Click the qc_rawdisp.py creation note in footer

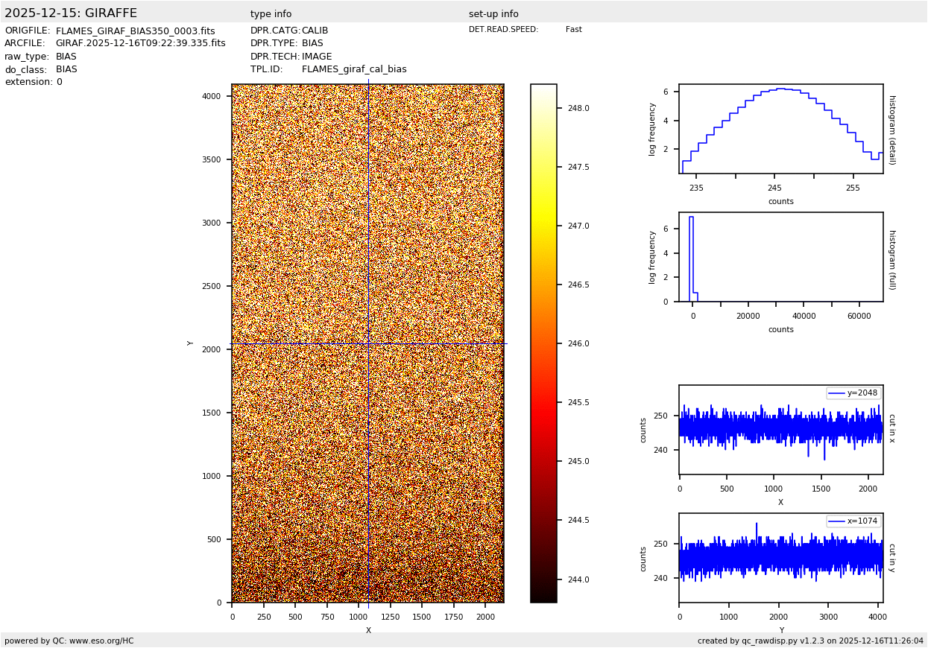pyautogui.click(x=809, y=641)
